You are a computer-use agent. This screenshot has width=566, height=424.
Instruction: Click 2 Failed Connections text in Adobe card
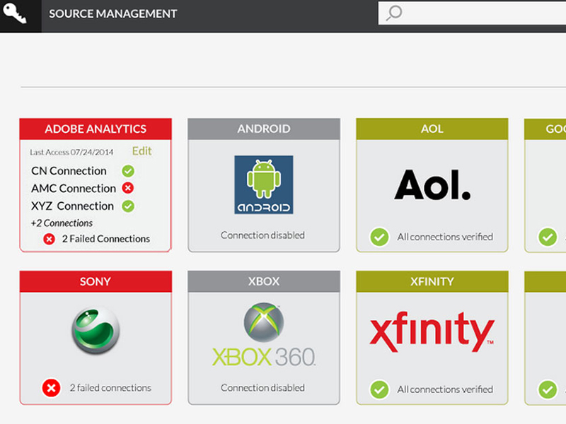tap(106, 239)
